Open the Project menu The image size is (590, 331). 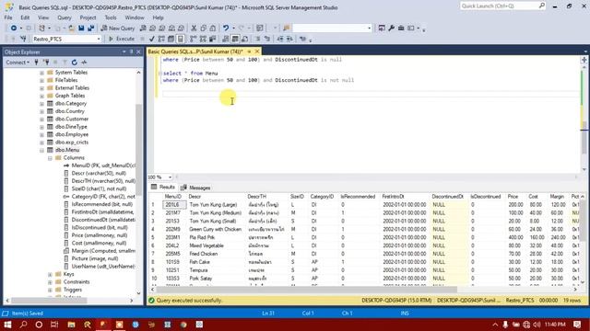[x=88, y=17]
